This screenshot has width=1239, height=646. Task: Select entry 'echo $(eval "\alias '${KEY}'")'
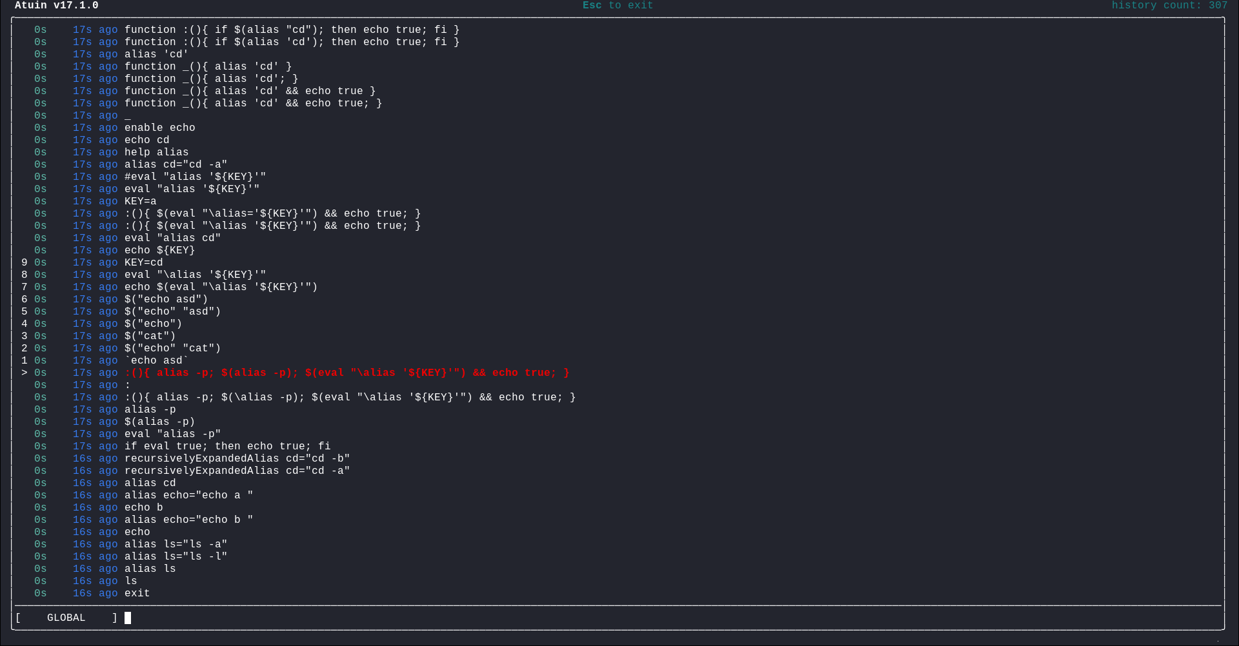click(x=221, y=287)
